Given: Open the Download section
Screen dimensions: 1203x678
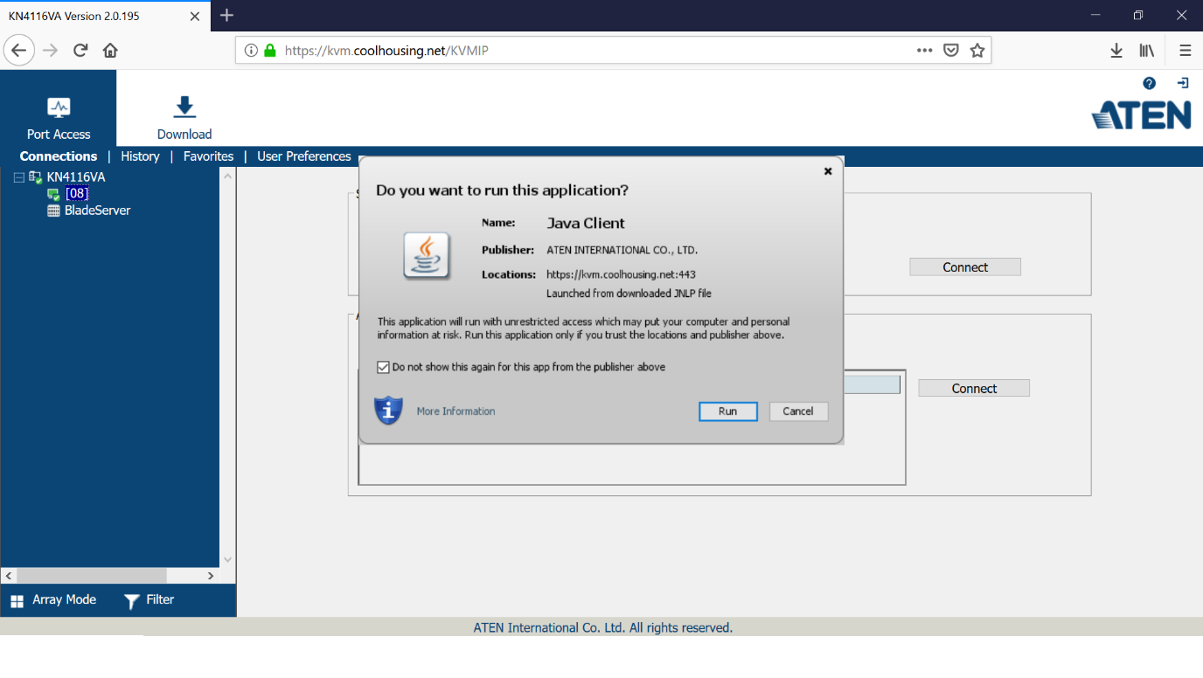Looking at the screenshot, I should tap(184, 118).
